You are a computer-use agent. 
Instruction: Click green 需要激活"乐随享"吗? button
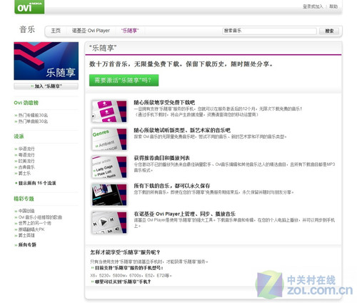click(124, 80)
